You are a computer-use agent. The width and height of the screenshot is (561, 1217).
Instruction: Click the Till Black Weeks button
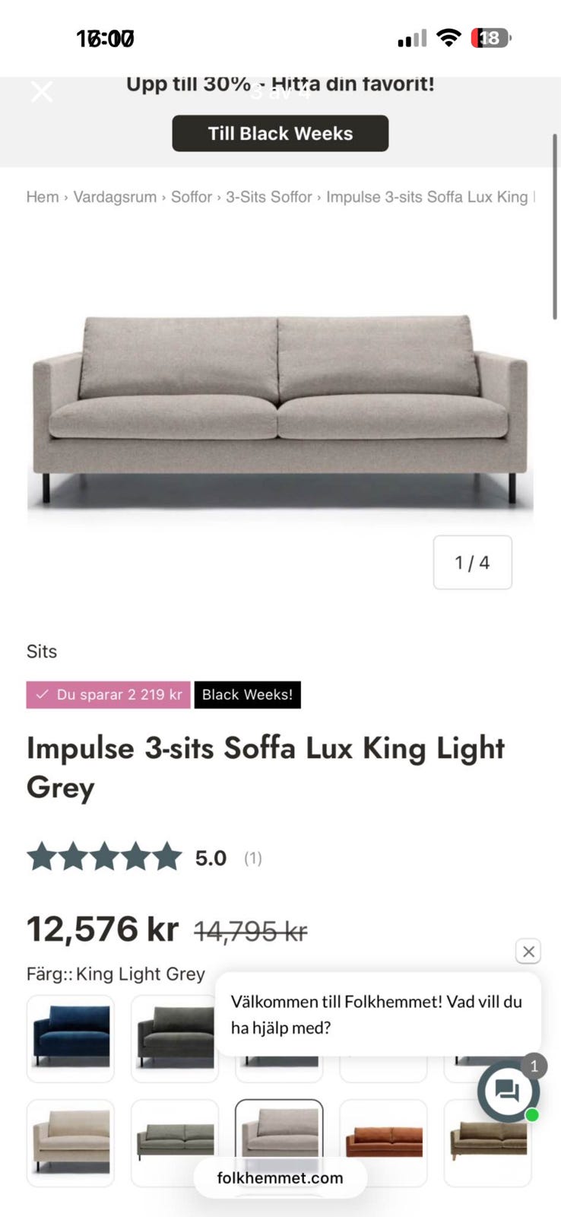[x=280, y=133]
